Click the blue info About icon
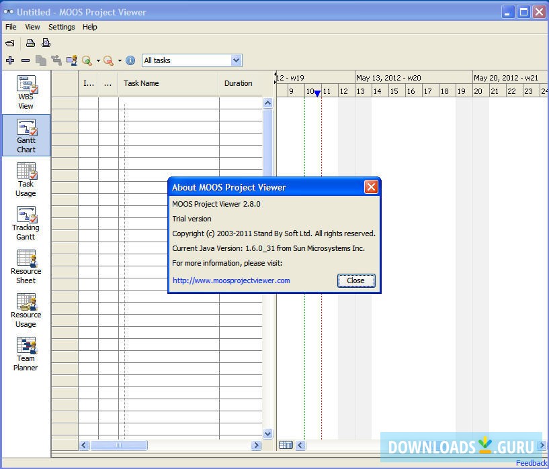549x469 pixels. coord(130,60)
